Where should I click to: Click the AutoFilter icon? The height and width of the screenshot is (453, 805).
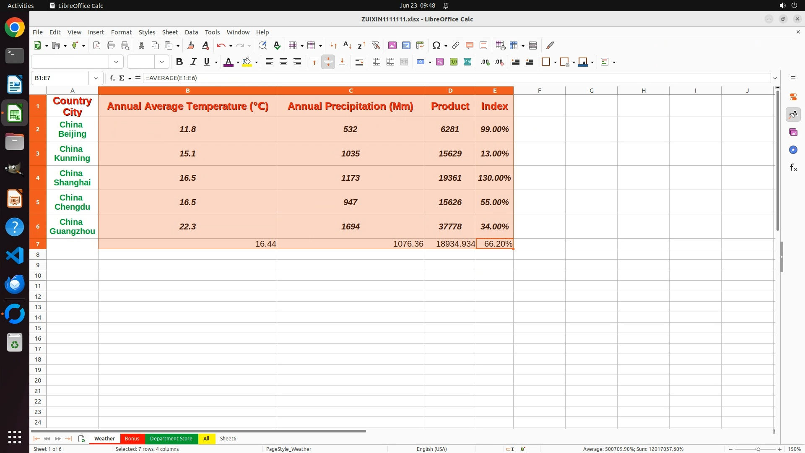[x=376, y=45]
